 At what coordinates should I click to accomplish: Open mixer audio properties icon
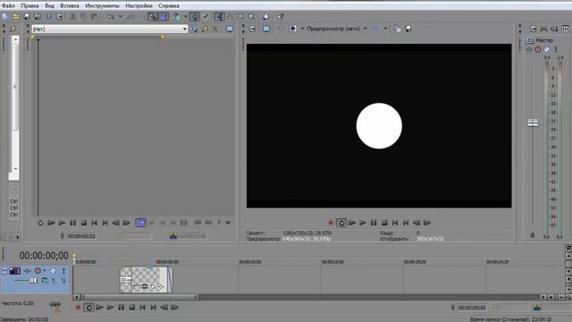[534, 29]
